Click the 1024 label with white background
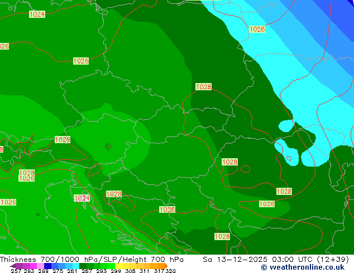This screenshot has height=273, width=354. pos(82,198)
